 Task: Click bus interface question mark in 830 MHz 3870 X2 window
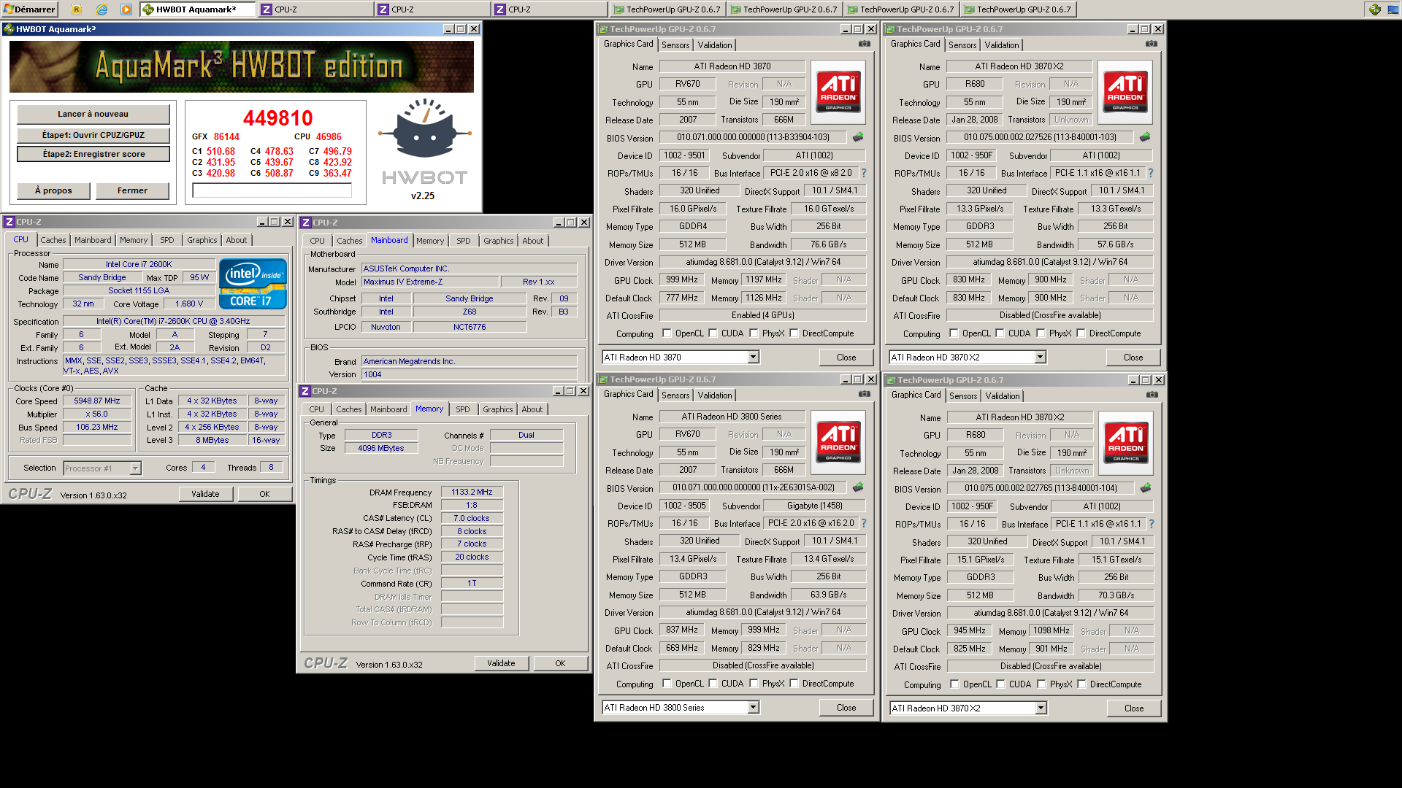[1151, 173]
